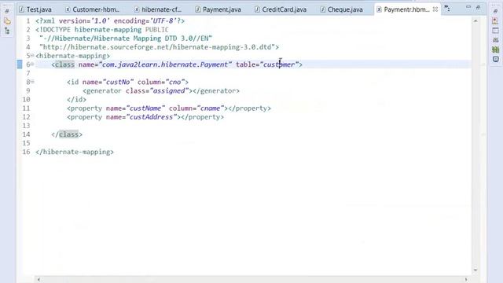This screenshot has height=283, width=503.
Task: Click the property name "custAddress"
Action: (x=152, y=117)
